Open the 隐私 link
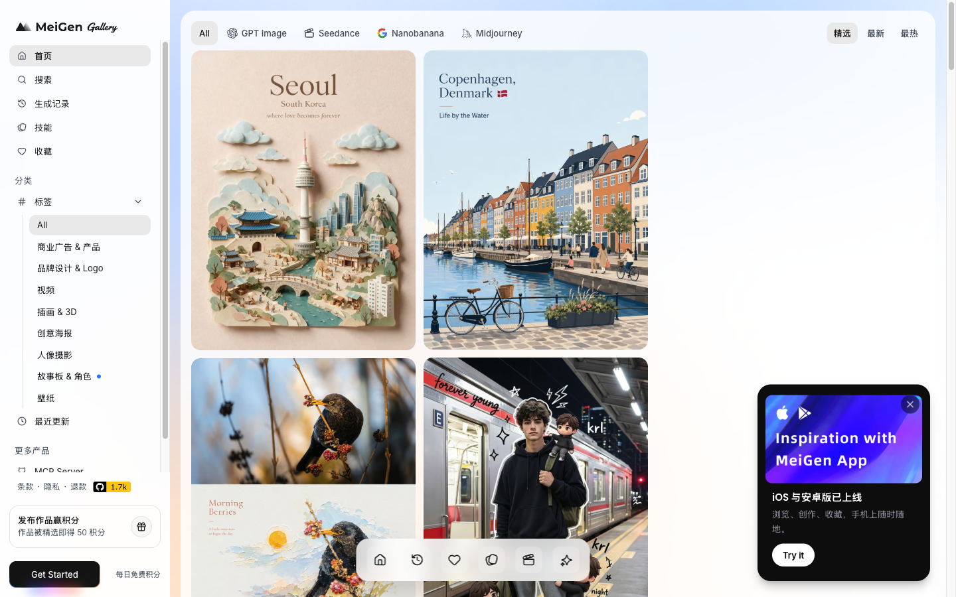 pyautogui.click(x=52, y=487)
